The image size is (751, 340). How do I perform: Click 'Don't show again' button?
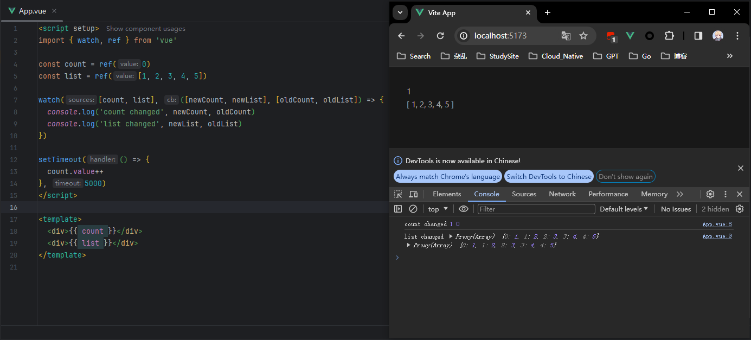click(x=626, y=176)
